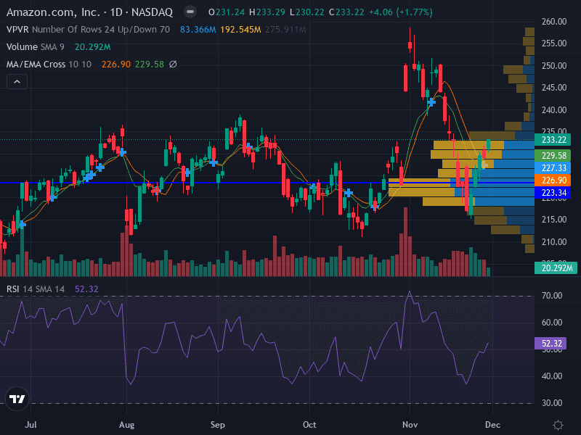
Task: Click the purple 52.32 RSI axis label
Action: tap(552, 343)
